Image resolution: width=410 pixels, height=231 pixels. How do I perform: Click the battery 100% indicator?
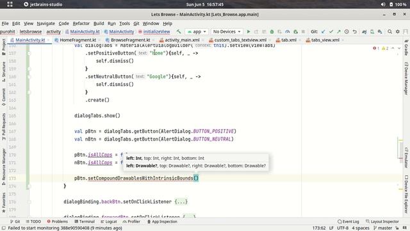398,4
